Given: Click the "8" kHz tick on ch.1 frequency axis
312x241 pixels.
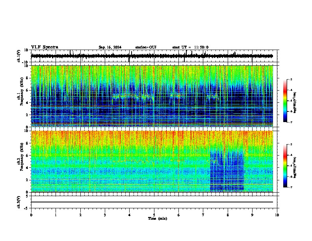Looking at the screenshot, I should pos(28,78).
